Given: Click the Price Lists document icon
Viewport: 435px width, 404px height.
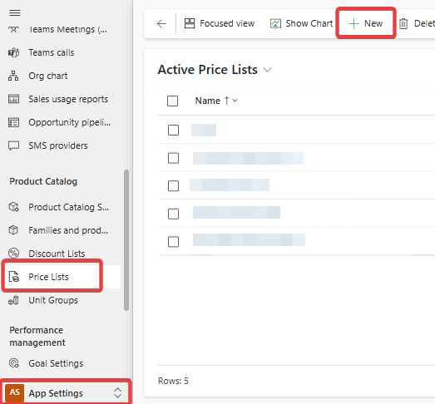Looking at the screenshot, I should pyautogui.click(x=14, y=277).
